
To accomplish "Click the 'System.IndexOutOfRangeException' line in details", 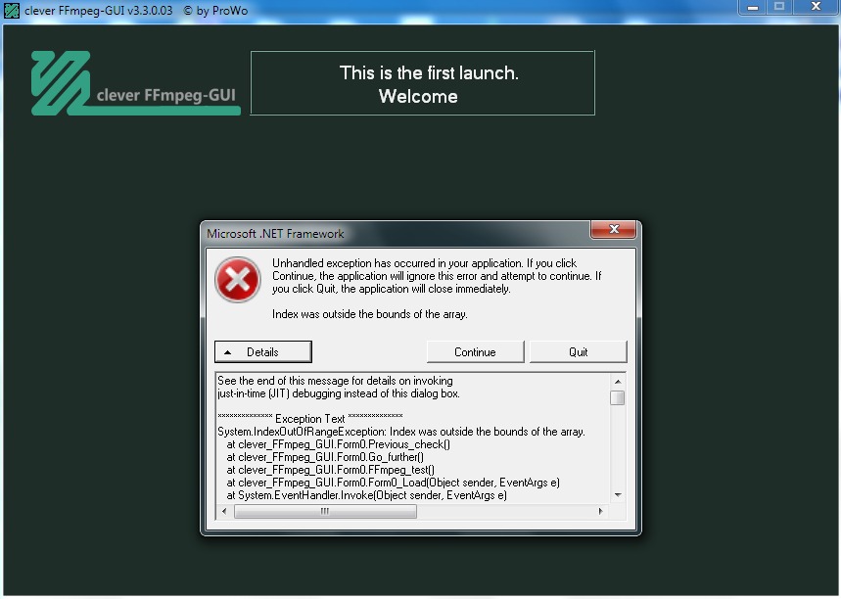I will coord(401,432).
